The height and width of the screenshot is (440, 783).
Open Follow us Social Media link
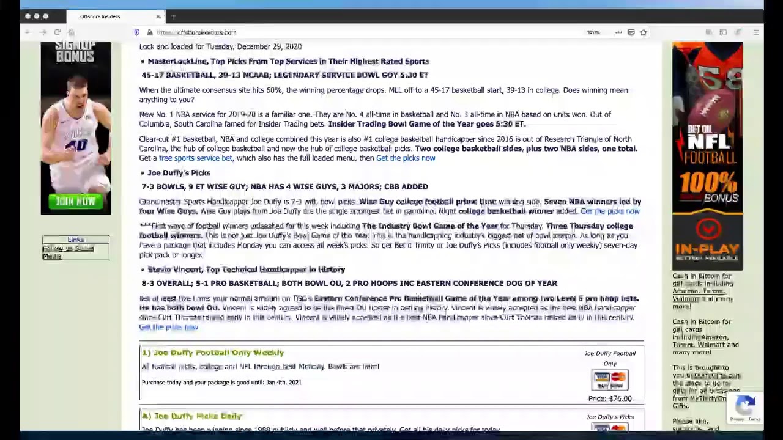(x=68, y=252)
